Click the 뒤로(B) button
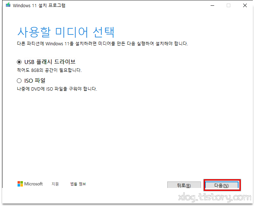Screen dimensions: 255x207 tap(184, 185)
